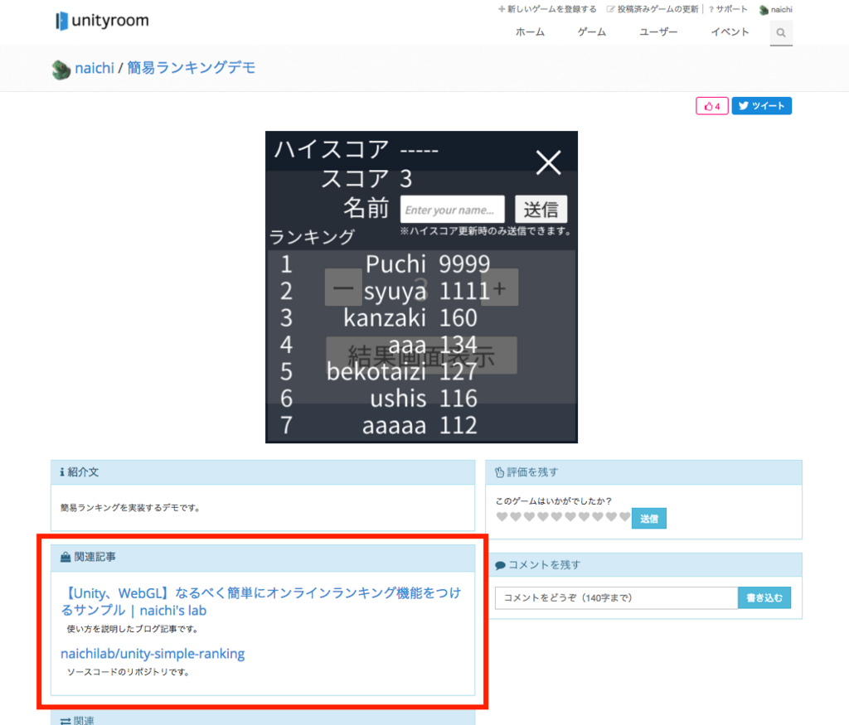Click the naichi user avatar in the top bar
Screen dimensions: 849x725
pyautogui.click(x=764, y=10)
